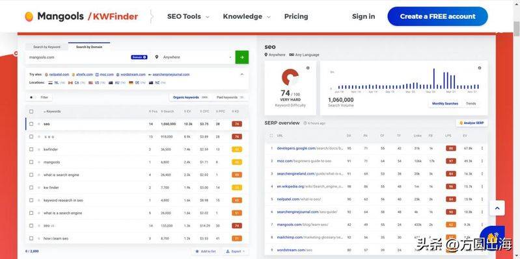Viewport: 520px width, 259px height.
Task: Click the yellow KD badge for kwfinder
Action: pos(237,149)
